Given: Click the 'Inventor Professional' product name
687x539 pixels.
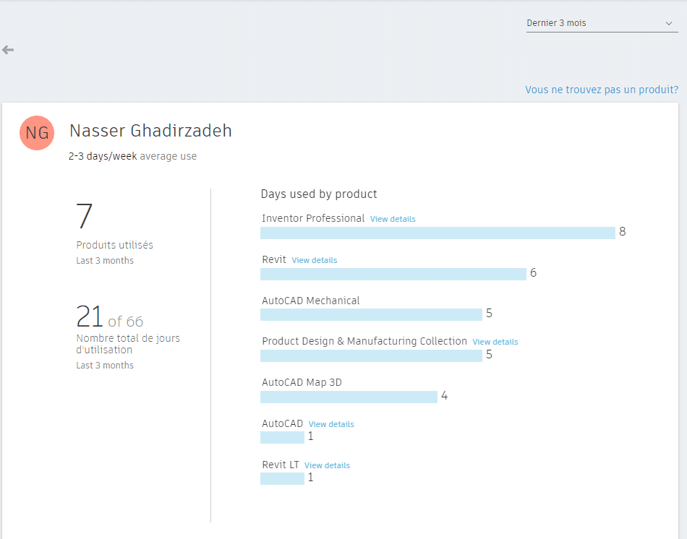Looking at the screenshot, I should [313, 218].
